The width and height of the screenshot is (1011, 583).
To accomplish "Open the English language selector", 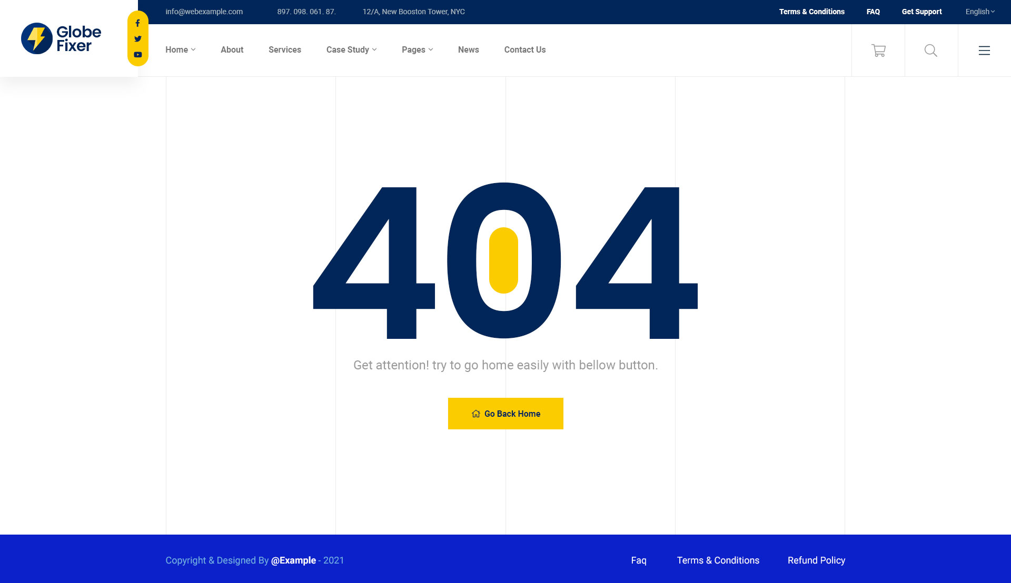I will pyautogui.click(x=979, y=11).
